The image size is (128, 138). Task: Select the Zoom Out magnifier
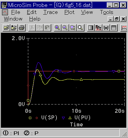(65, 28)
